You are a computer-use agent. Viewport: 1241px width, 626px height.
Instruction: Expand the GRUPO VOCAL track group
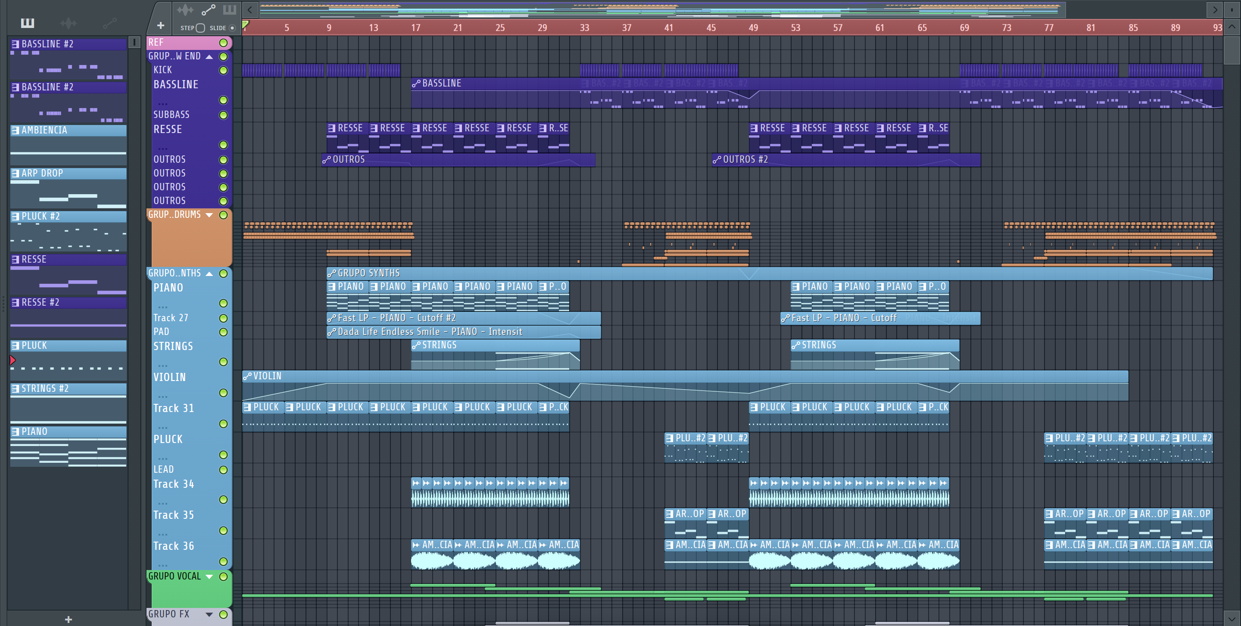click(x=209, y=576)
